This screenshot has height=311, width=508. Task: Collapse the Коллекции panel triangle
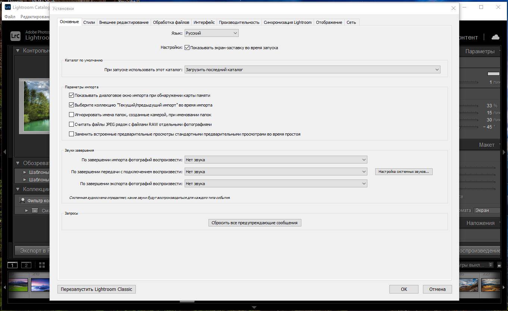coord(18,189)
